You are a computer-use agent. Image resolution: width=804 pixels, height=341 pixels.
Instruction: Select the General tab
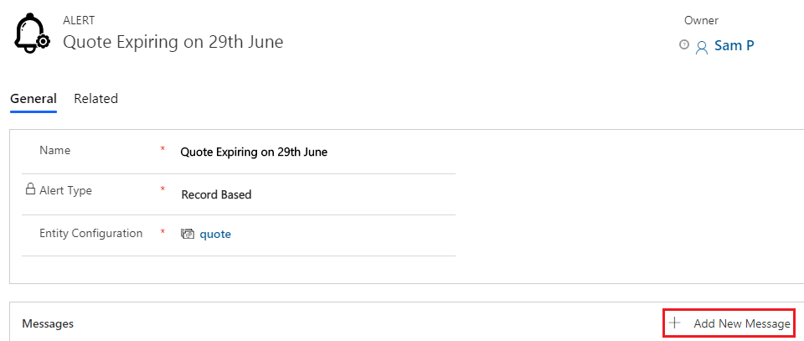(x=33, y=99)
